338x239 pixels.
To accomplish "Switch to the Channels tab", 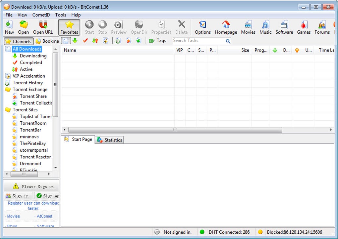I will coord(19,41).
